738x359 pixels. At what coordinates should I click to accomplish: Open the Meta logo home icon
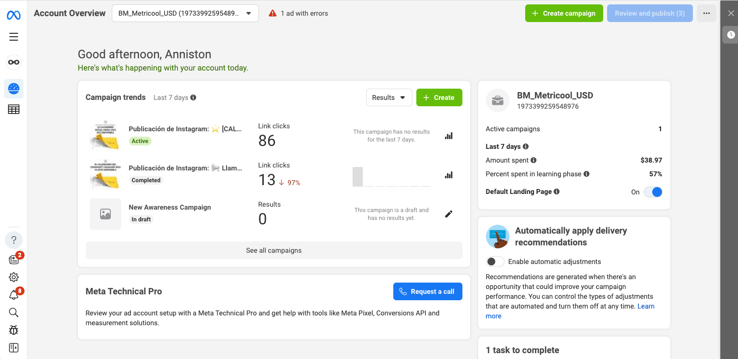14,15
